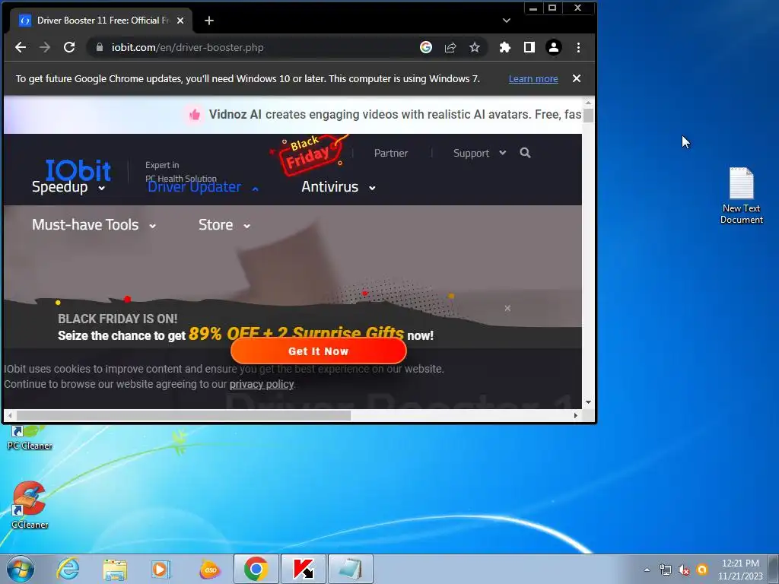The image size is (779, 584).
Task: Collapse the Driver Updater menu
Action: [x=203, y=187]
